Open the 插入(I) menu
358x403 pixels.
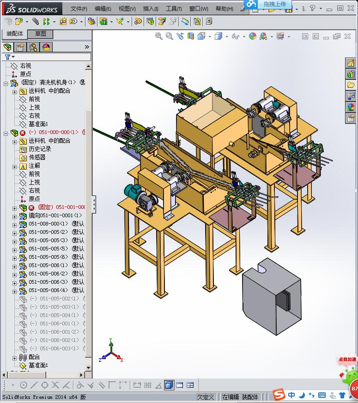tap(151, 9)
